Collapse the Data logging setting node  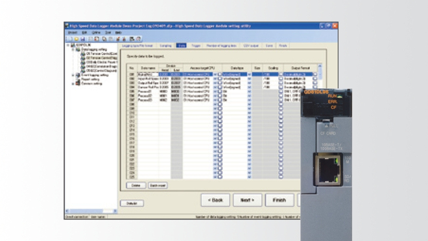pos(73,50)
